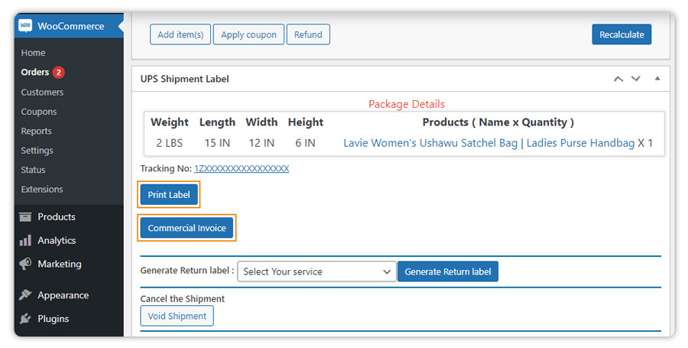688x348 pixels.
Task: Click the Add item(s) button
Action: click(180, 34)
